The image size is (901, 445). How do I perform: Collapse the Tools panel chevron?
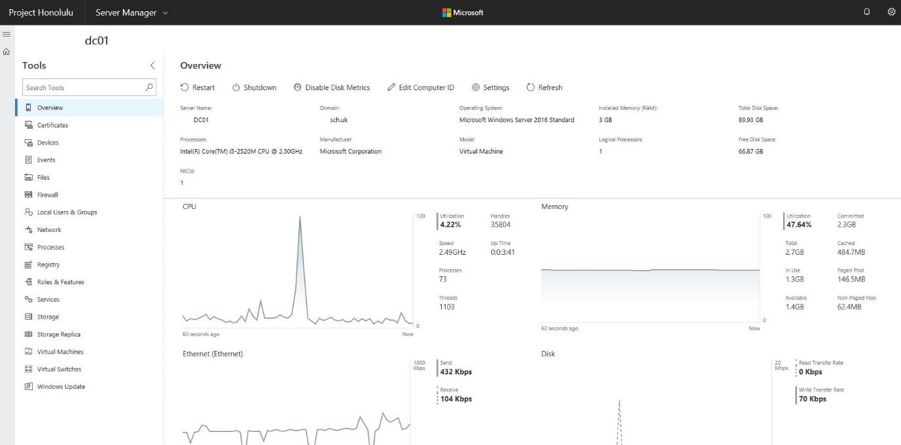(152, 65)
